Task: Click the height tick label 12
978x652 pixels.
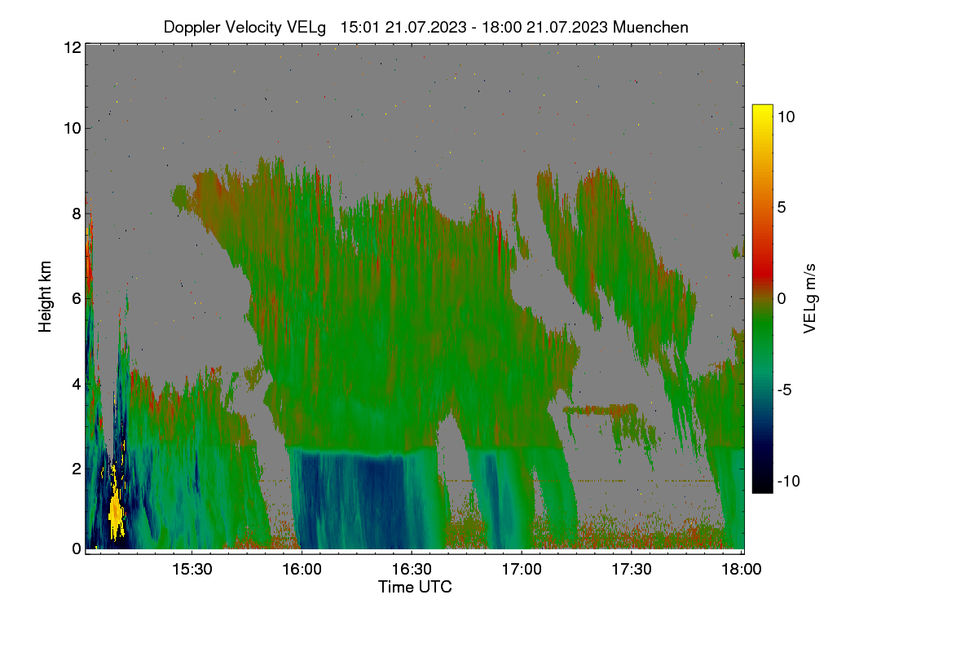Action: coord(73,47)
